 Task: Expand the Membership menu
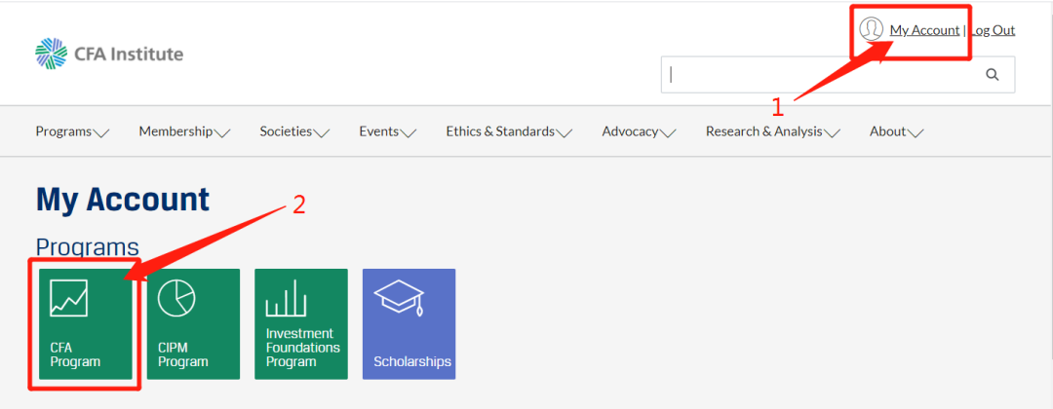click(x=184, y=131)
